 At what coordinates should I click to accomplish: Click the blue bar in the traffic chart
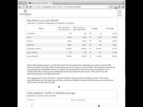pos(99,106)
